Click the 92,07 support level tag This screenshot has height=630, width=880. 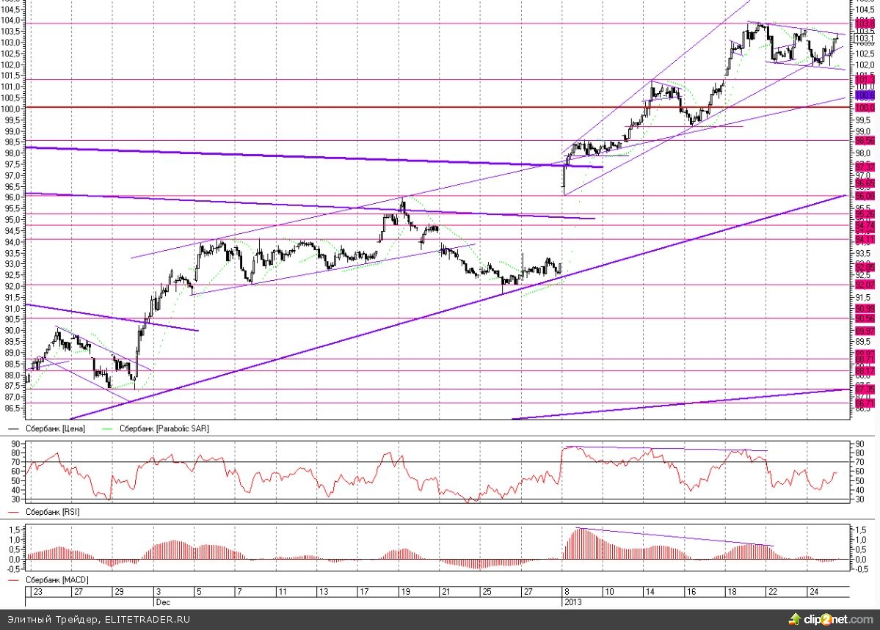click(865, 284)
